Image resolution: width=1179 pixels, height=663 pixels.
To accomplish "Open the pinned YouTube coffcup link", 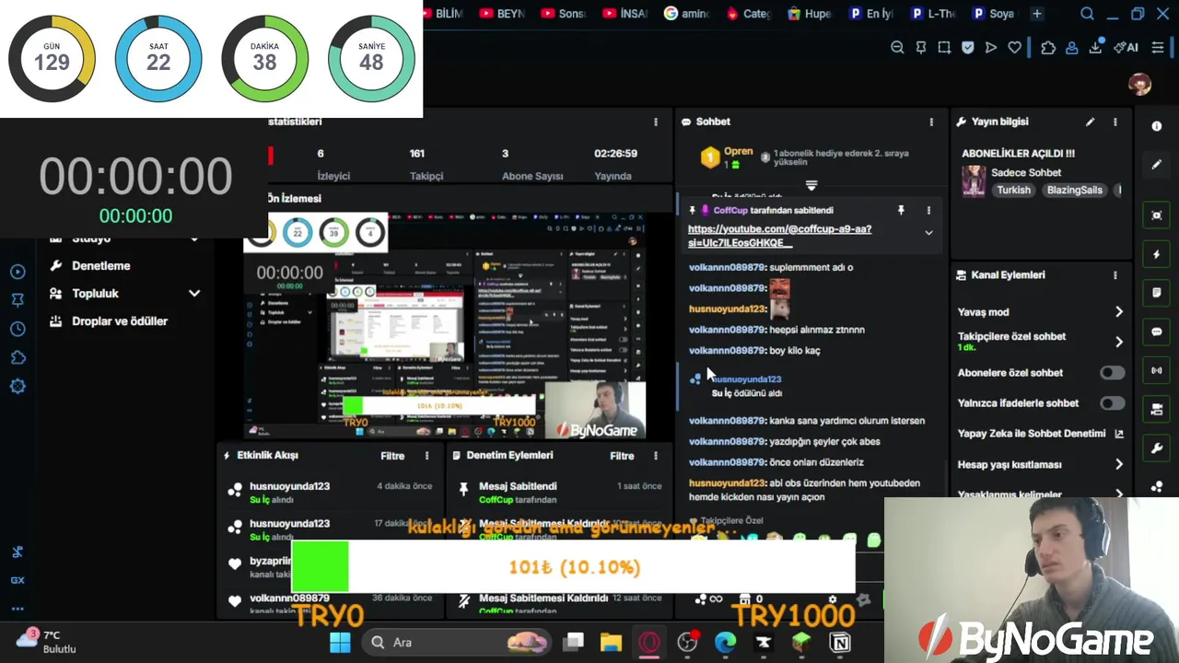I will pyautogui.click(x=779, y=236).
